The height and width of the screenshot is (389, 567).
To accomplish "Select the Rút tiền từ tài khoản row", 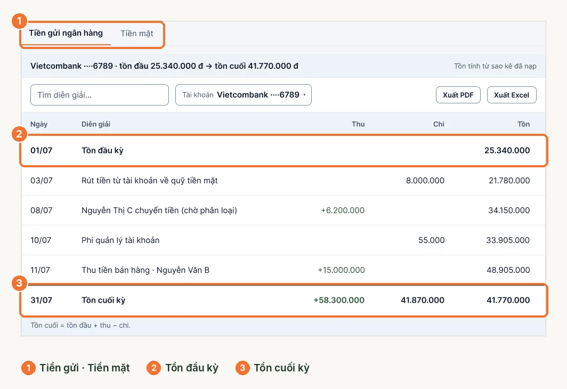I will coord(283,181).
